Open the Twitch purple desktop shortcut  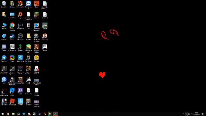click(x=20, y=91)
